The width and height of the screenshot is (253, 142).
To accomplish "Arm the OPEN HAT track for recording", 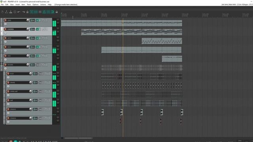I will pos(8,92).
